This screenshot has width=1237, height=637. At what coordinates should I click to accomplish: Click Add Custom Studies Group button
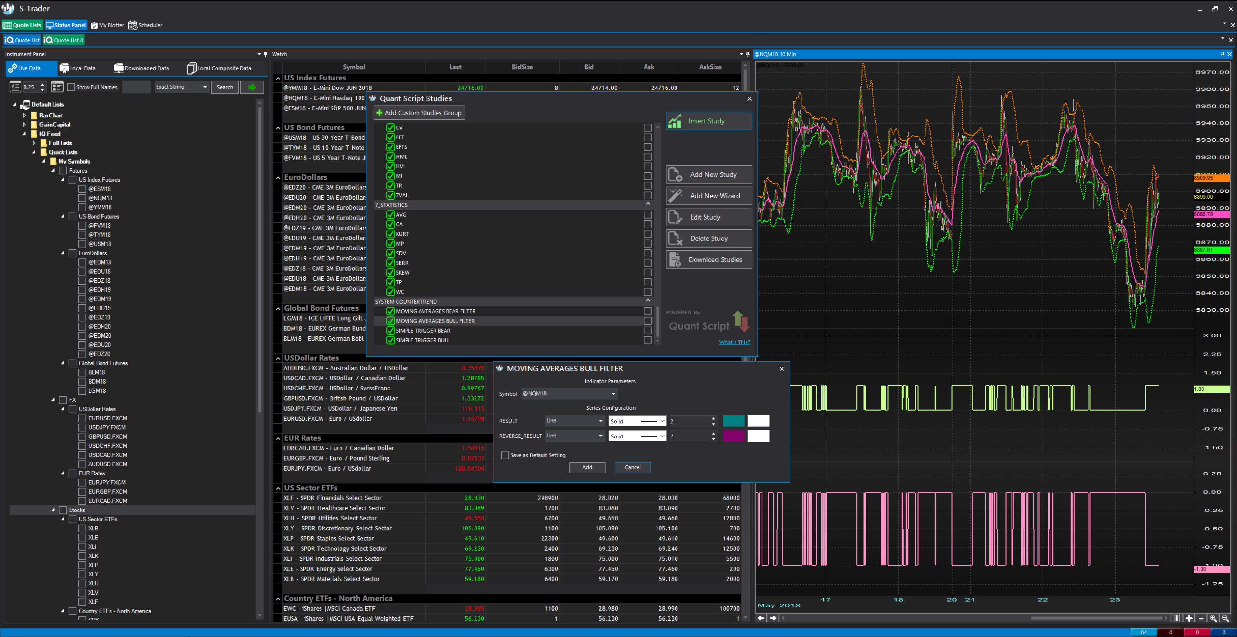(419, 113)
